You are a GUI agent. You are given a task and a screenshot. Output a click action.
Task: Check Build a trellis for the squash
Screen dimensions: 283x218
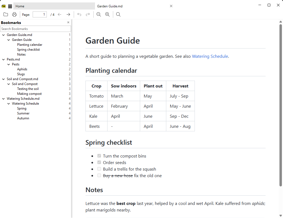pyautogui.click(x=99, y=169)
